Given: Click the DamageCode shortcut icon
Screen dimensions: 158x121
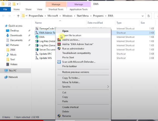Looking at the screenshot, I should click(37, 29).
